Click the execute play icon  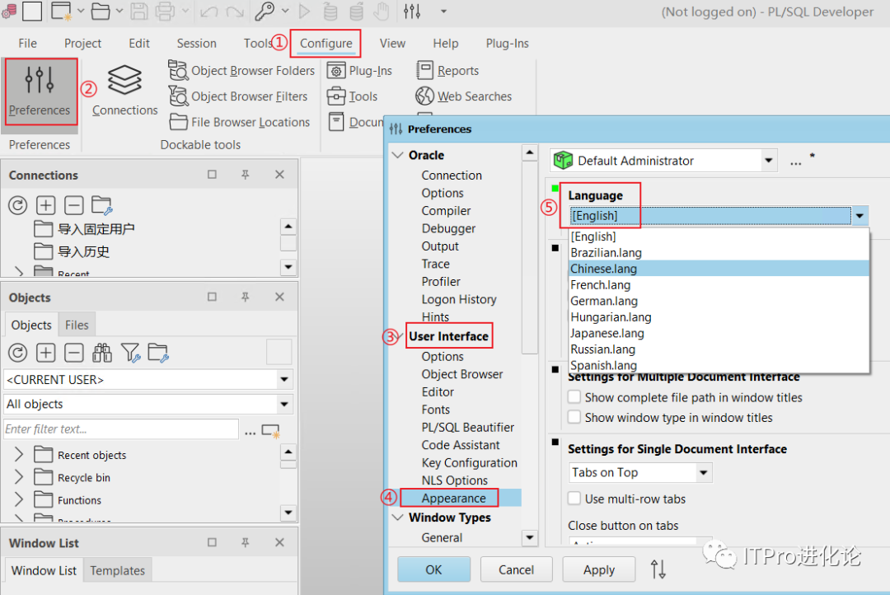305,11
